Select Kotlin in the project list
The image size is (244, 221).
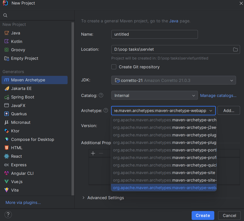point(34,41)
